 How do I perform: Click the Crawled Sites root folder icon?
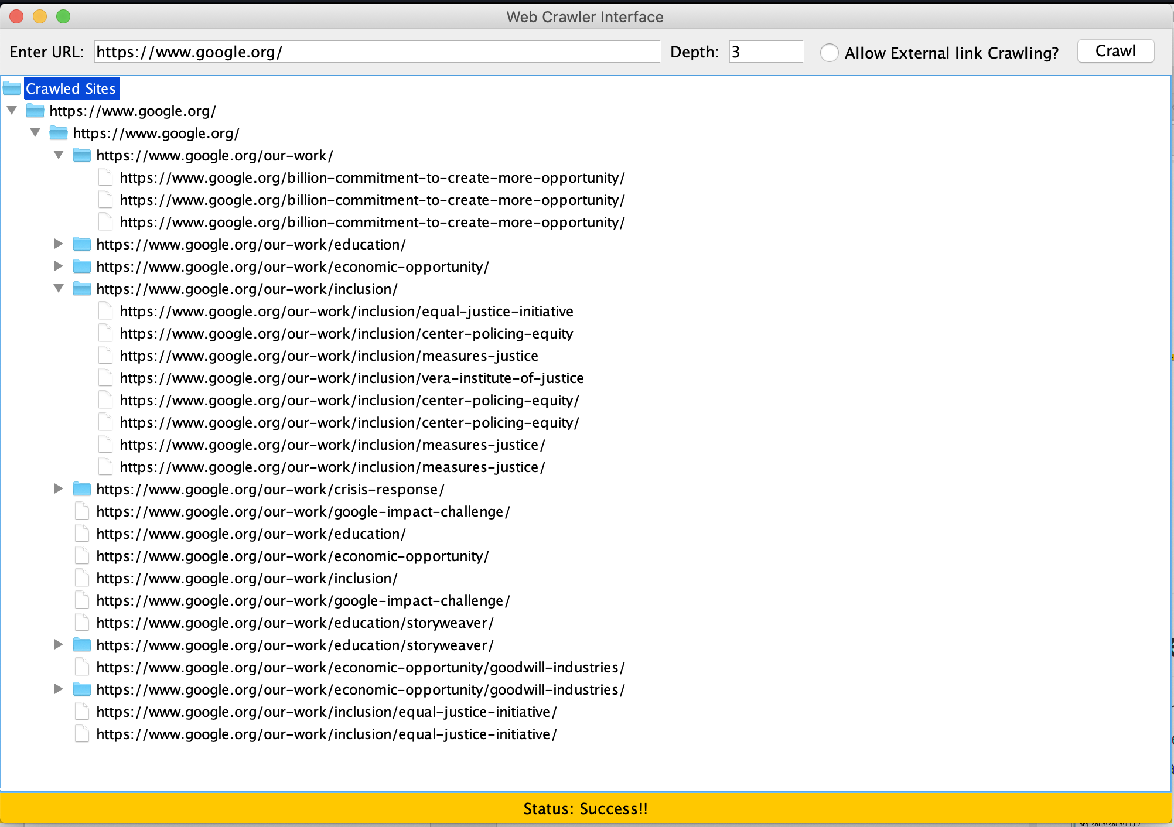coord(12,88)
